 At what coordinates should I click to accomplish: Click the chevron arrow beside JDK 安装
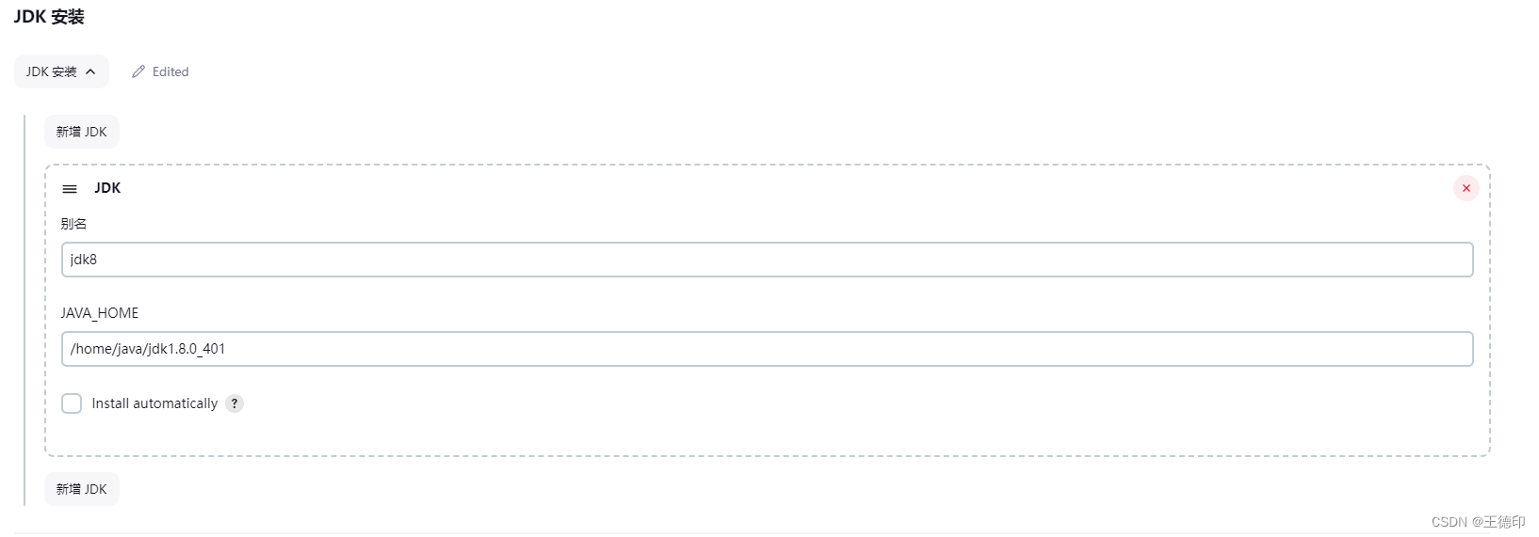[x=90, y=71]
